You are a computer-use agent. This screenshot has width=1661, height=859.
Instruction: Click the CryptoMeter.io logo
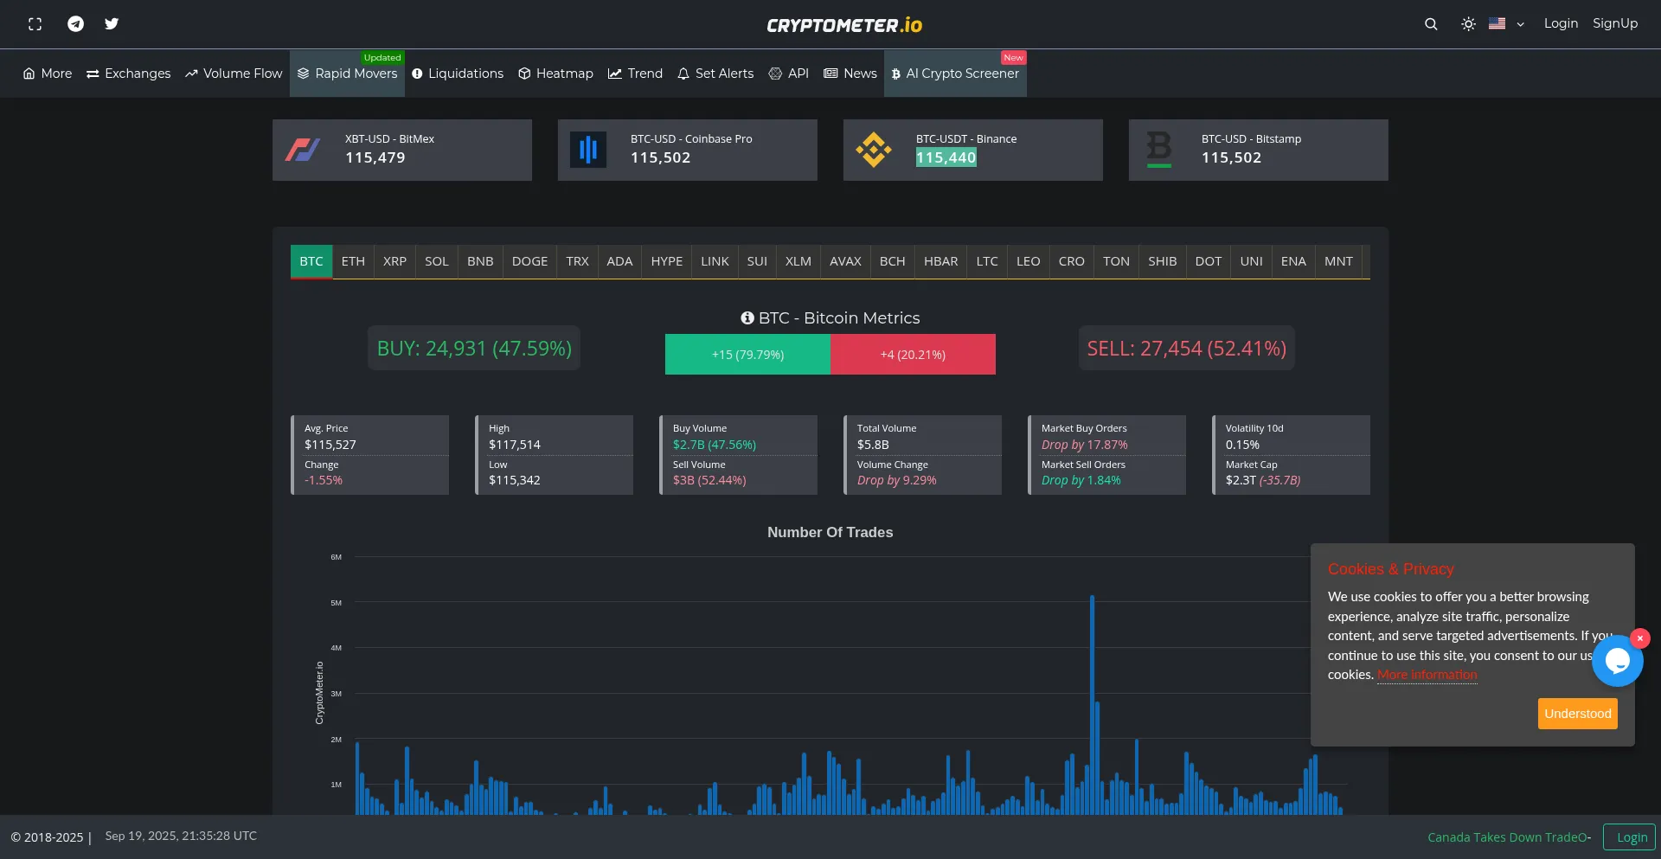coord(844,25)
